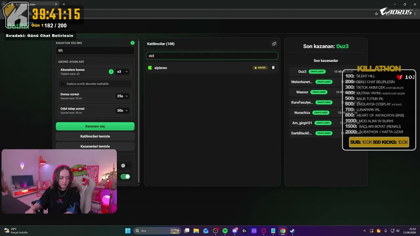Open OBS Studio from the taskbar
Viewport: 420px width, 236px height.
tap(216, 231)
